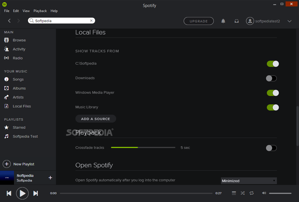The width and height of the screenshot is (299, 202).
Task: Open the inbox tray icon
Action: [236, 21]
